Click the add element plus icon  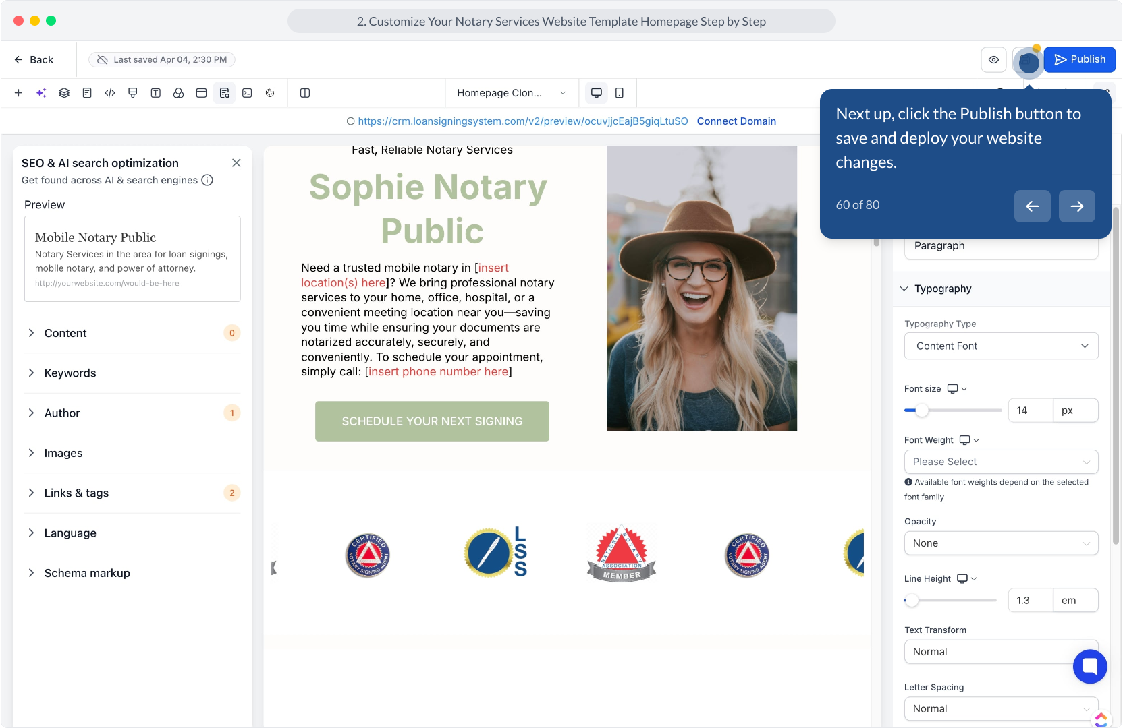19,93
